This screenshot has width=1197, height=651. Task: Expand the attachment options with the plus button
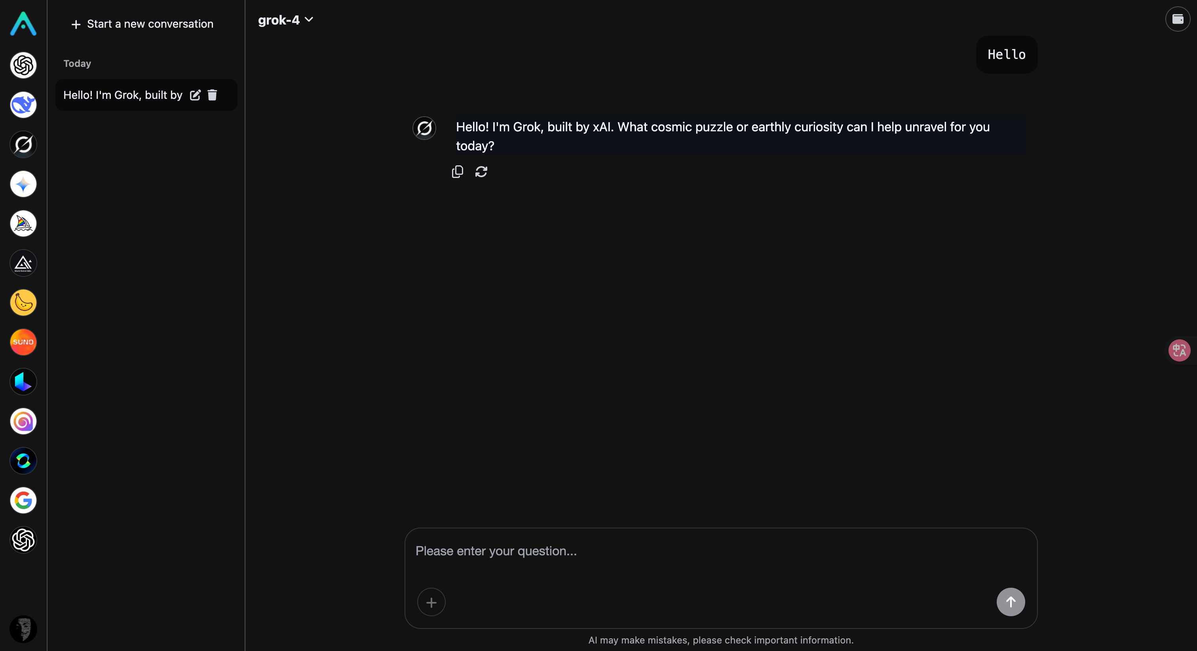point(431,602)
